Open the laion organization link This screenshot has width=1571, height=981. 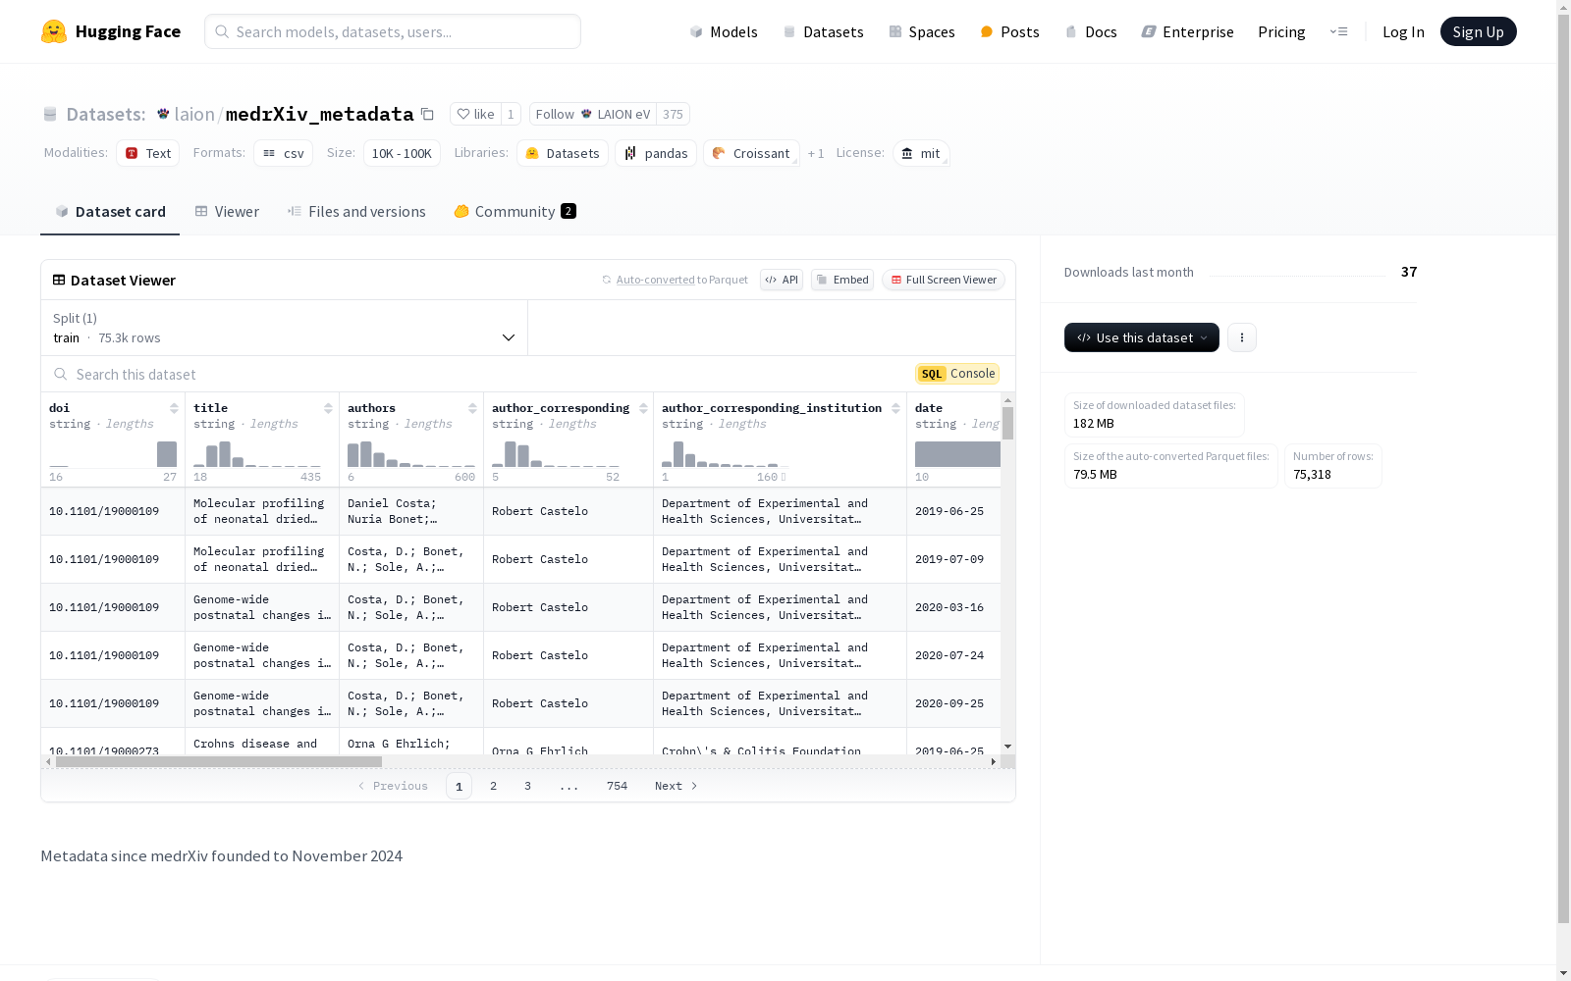pyautogui.click(x=193, y=114)
